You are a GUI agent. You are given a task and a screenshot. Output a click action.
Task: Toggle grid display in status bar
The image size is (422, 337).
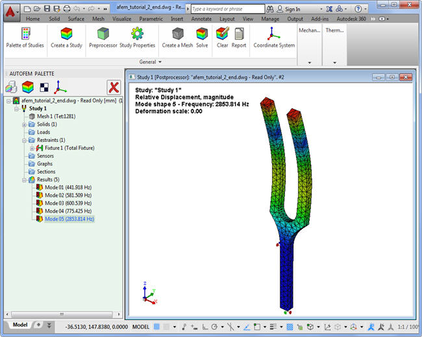(x=156, y=327)
